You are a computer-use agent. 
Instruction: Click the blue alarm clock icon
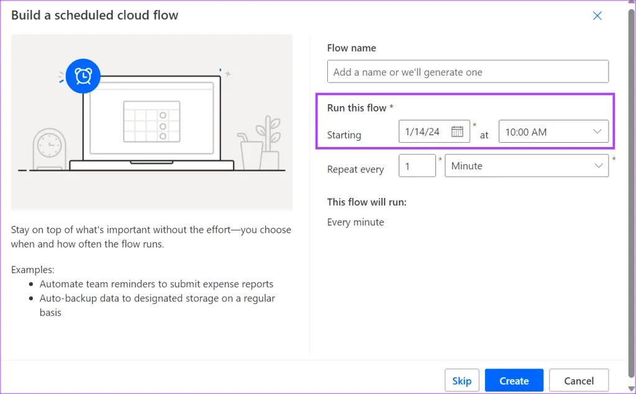(x=83, y=76)
